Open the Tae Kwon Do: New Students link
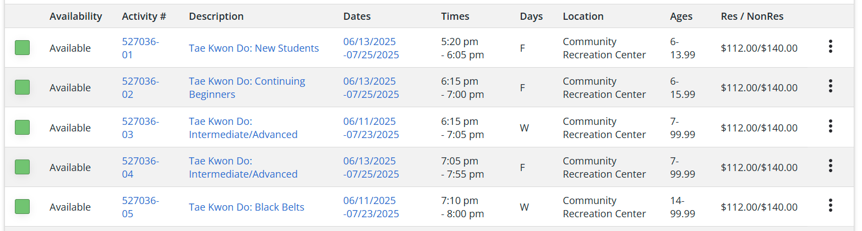The image size is (862, 231). pyautogui.click(x=254, y=48)
